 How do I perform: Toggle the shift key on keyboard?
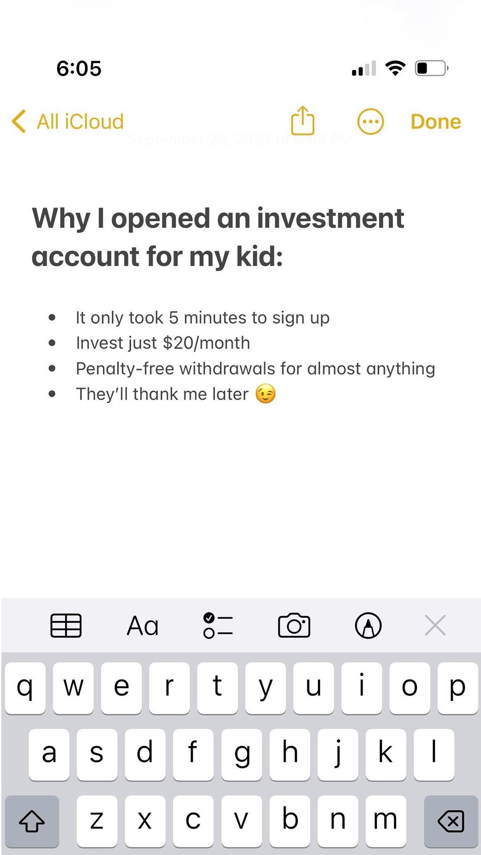pos(32,821)
